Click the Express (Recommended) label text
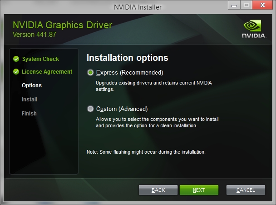This screenshot has width=276, height=205. click(x=129, y=72)
